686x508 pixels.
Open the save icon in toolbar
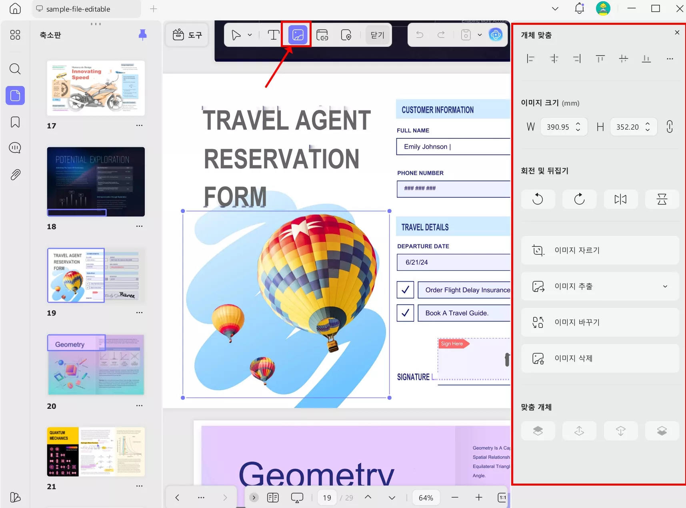[x=466, y=35]
